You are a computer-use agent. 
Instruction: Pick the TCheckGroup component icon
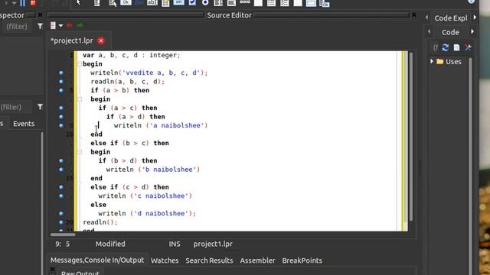(x=284, y=3)
